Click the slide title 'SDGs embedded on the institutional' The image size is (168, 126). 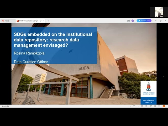coord(53,34)
